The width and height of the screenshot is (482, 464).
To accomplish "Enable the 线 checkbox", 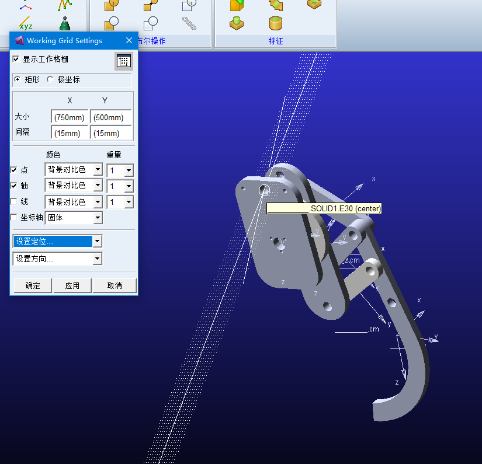I will pos(15,201).
